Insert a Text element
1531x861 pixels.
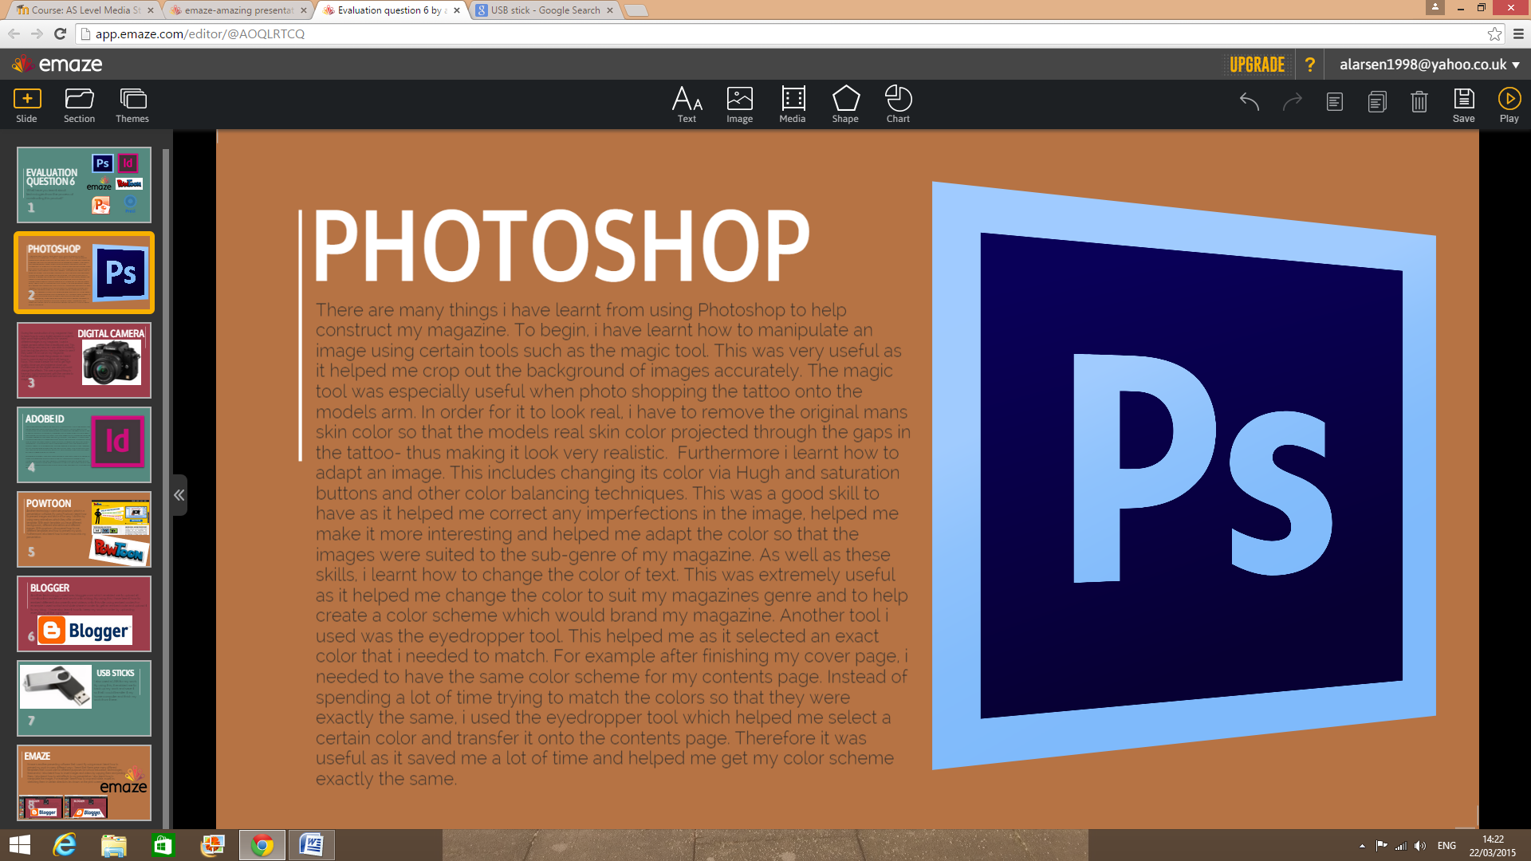tap(687, 105)
